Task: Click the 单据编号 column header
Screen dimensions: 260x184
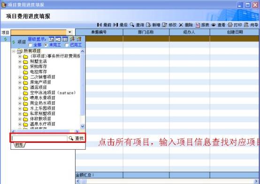Action: (x=99, y=32)
